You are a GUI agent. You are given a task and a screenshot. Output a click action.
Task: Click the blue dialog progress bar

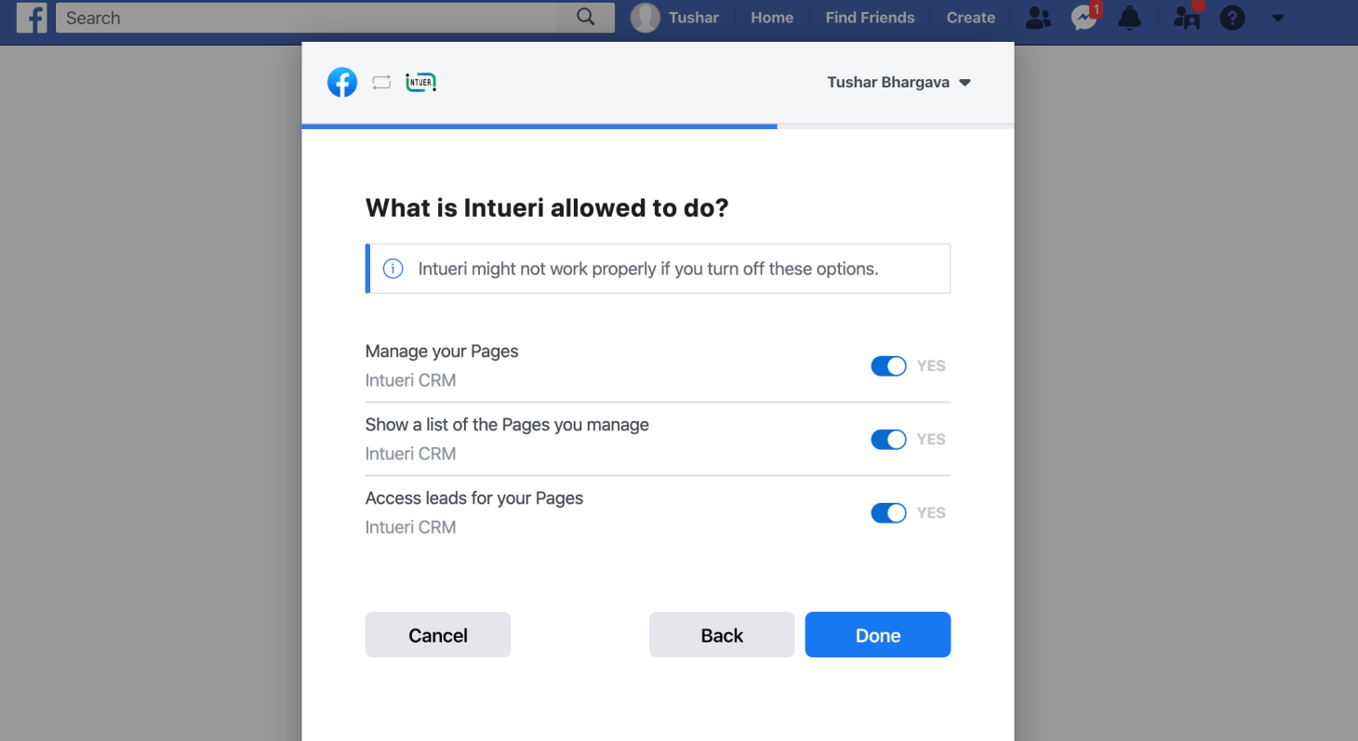click(x=539, y=126)
